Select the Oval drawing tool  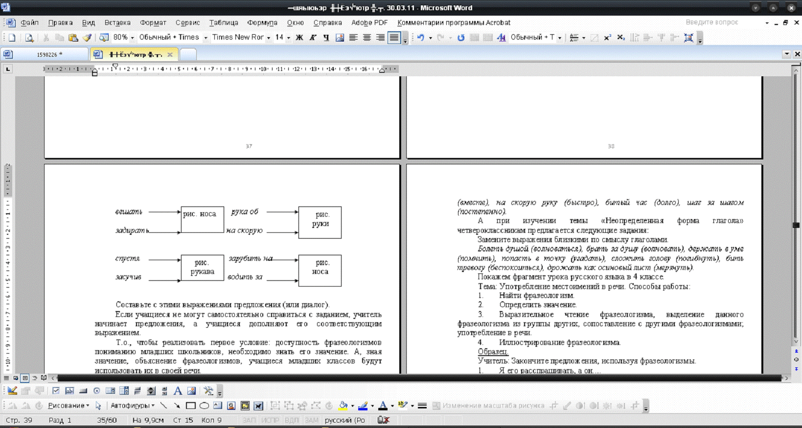[x=204, y=405]
